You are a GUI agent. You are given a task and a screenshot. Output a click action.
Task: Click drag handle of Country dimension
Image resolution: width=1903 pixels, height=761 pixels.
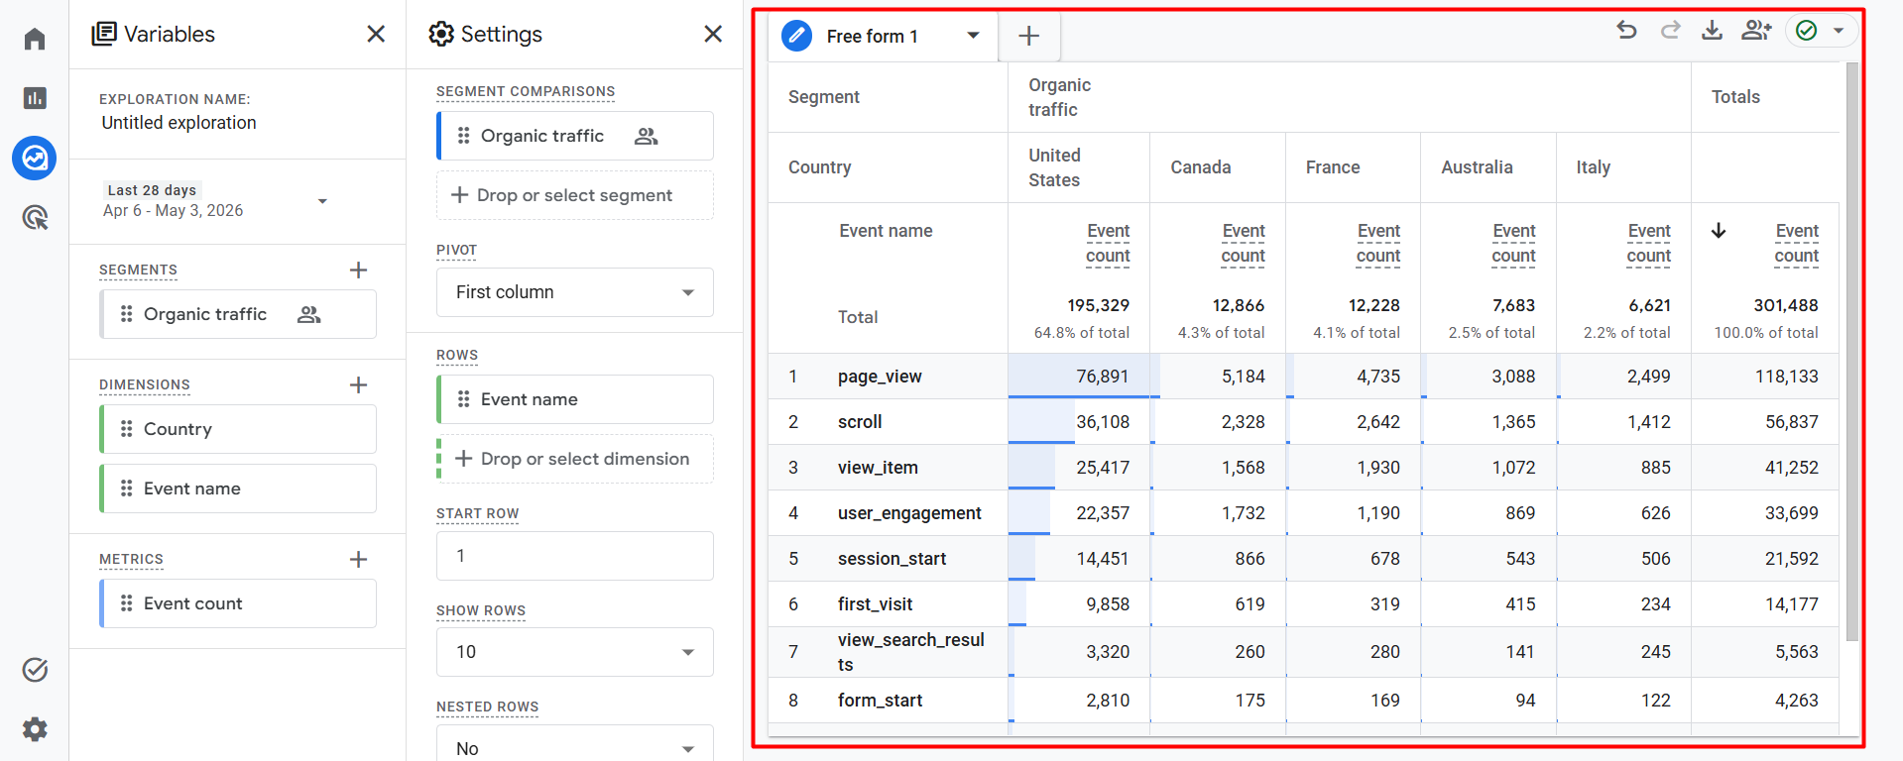126,429
